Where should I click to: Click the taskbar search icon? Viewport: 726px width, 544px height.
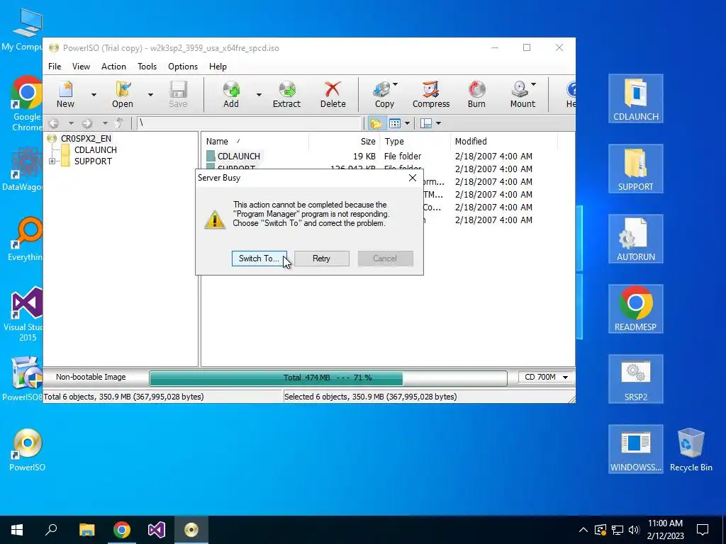tap(51, 530)
